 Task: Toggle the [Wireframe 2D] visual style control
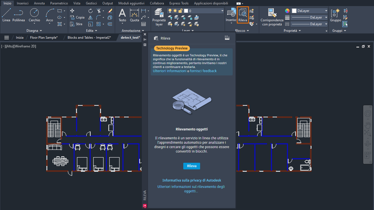coord(25,46)
